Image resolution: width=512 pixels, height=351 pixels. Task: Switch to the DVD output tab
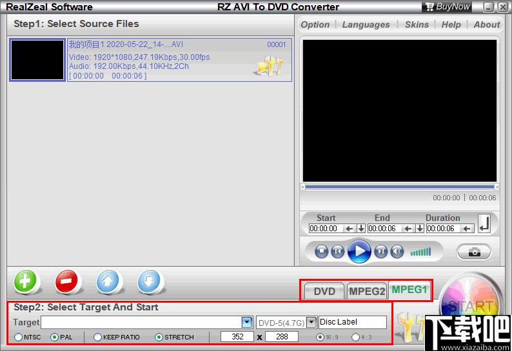[x=324, y=291]
